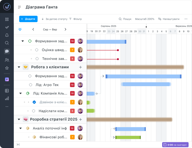This screenshot has height=148, width=192.
Task: Click the priority 10 badge of Лід: Агро Тек
Action: pyautogui.click(x=72, y=85)
